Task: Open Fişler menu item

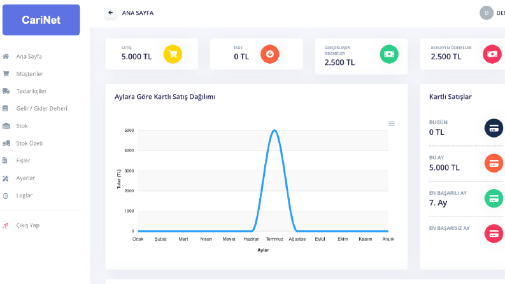Action: point(23,160)
